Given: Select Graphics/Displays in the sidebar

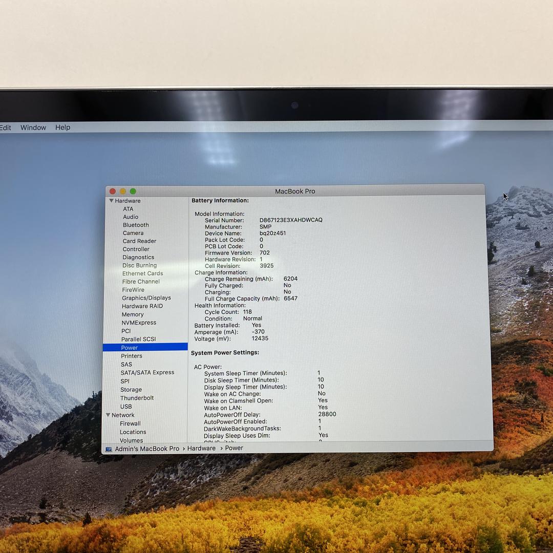Looking at the screenshot, I should click(x=146, y=298).
